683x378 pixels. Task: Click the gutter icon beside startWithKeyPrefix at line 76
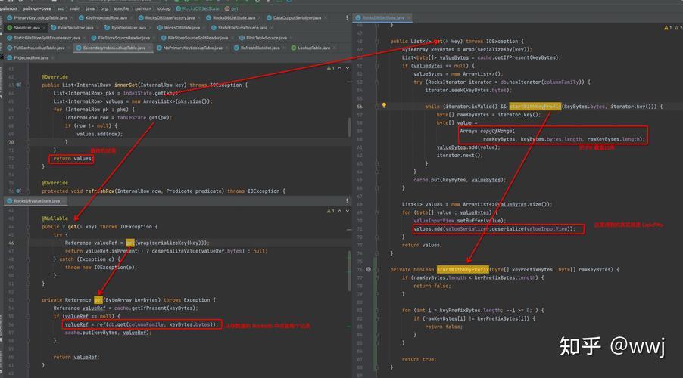[369, 269]
